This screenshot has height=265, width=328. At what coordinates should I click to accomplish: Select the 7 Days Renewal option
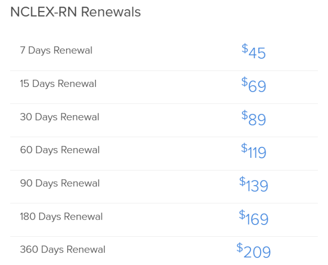pyautogui.click(x=164, y=51)
